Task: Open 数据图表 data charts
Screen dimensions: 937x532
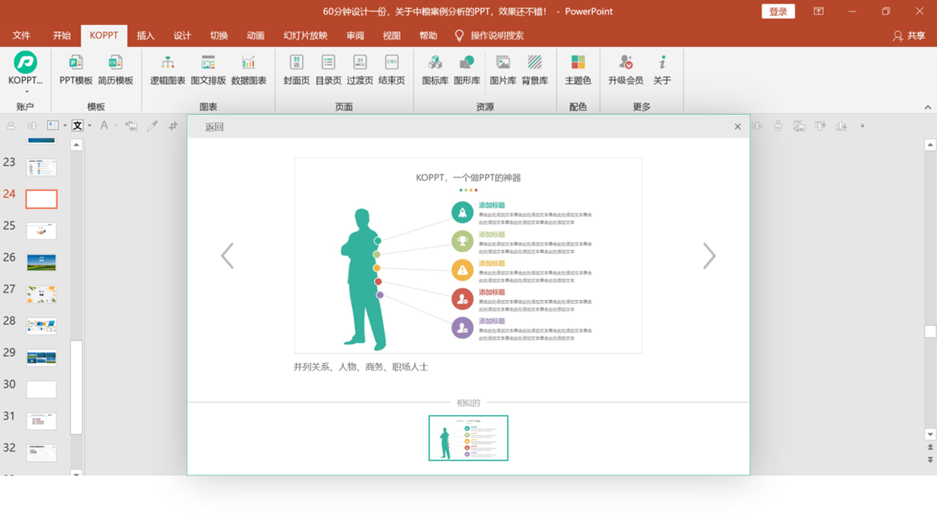Action: point(249,70)
